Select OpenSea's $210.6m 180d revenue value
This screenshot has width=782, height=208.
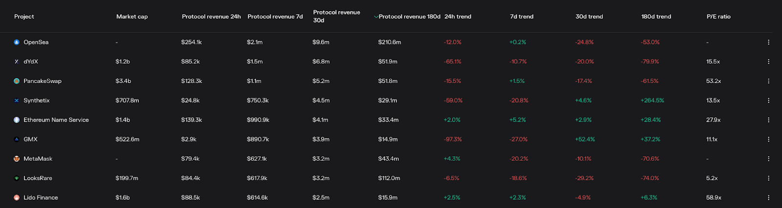390,42
